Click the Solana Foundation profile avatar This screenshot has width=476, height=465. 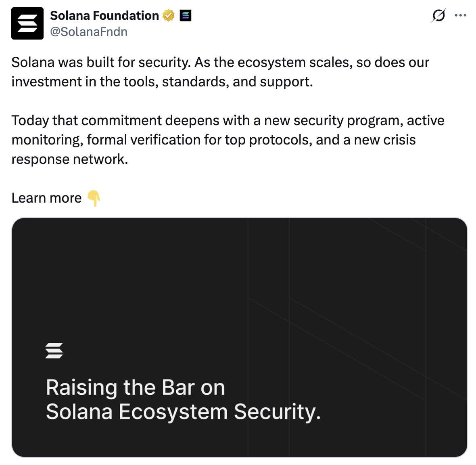[x=27, y=23]
